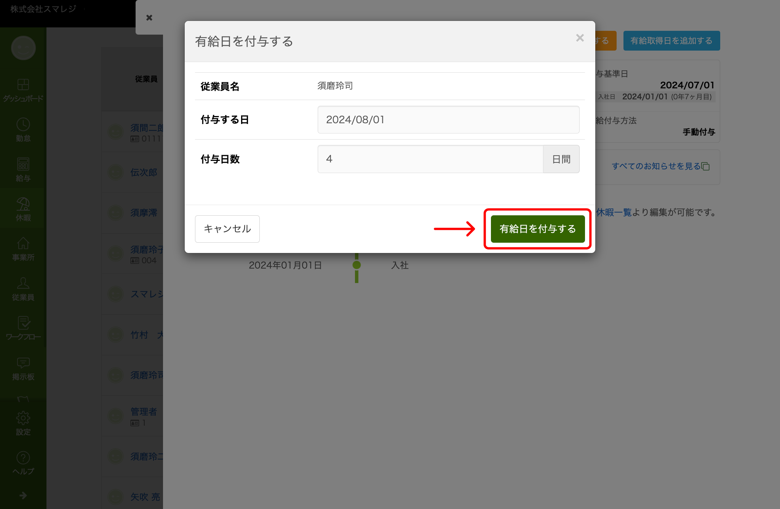Click the 付与日数 number field
This screenshot has width=780, height=509.
point(430,159)
